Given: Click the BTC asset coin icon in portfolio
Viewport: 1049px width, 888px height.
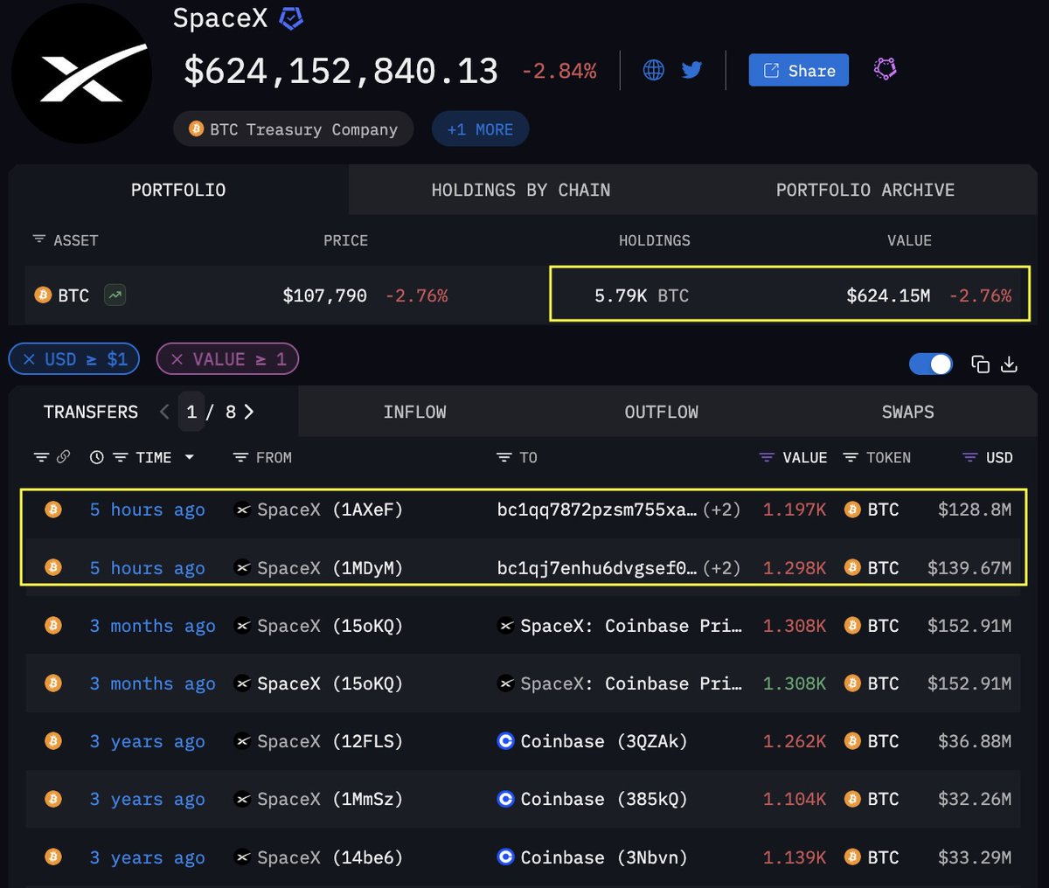Looking at the screenshot, I should coord(43,295).
